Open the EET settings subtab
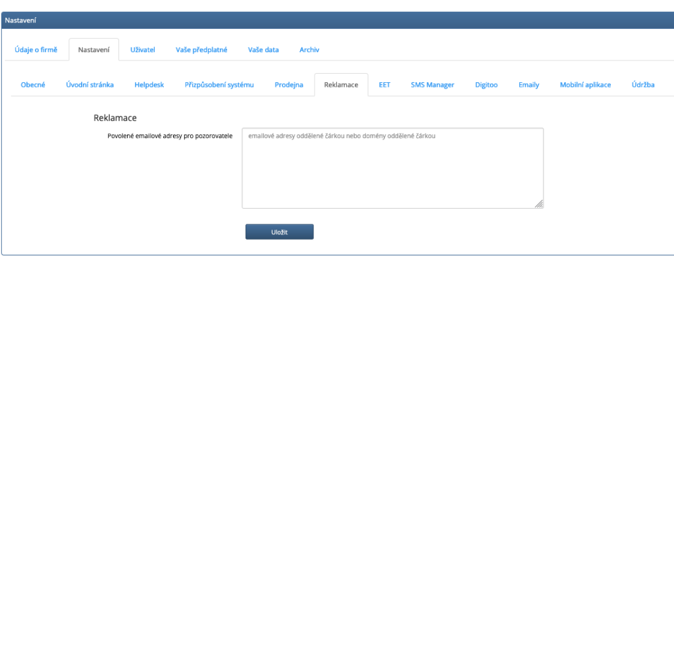The height and width of the screenshot is (647, 674). 384,85
